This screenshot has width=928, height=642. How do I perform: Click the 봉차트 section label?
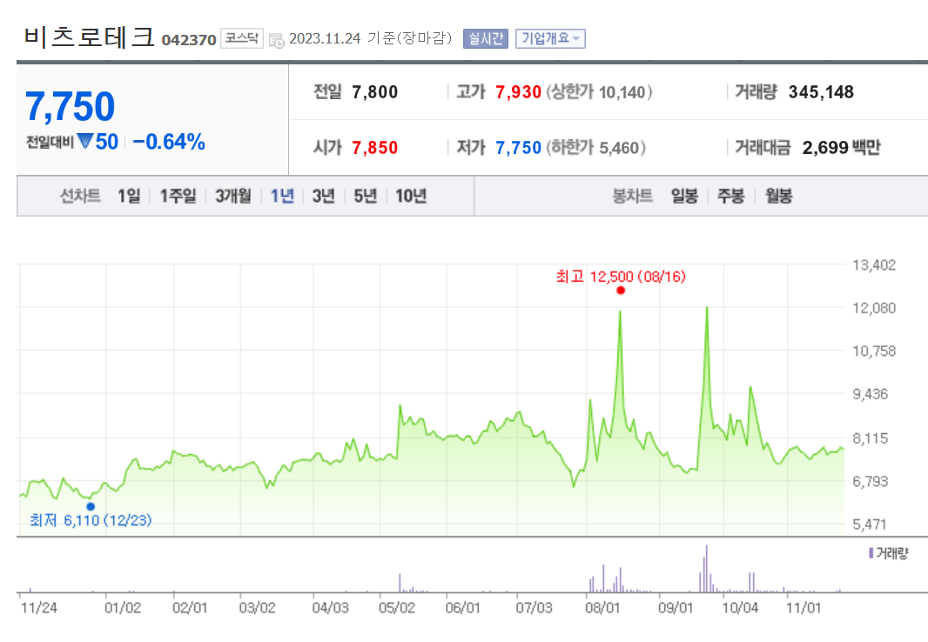(x=633, y=196)
